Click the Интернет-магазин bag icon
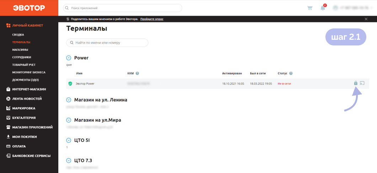Viewport: 377px width, 173px height. [x=8, y=89]
